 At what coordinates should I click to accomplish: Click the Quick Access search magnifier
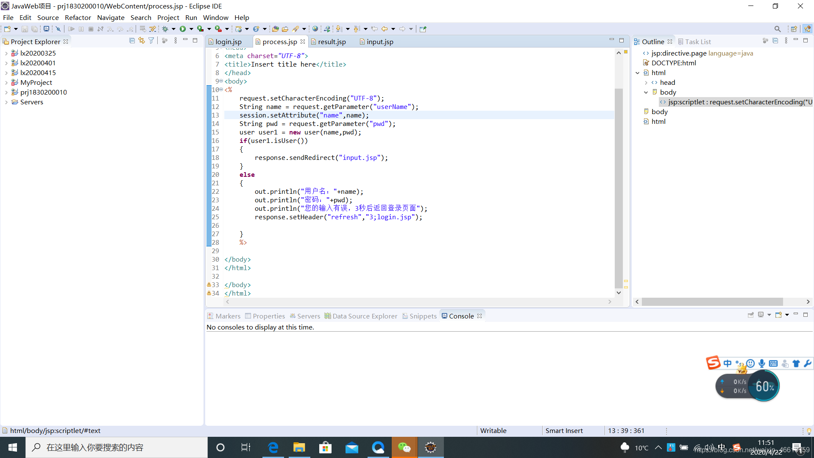coord(777,29)
